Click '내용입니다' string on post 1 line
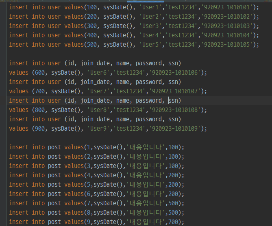The image size is (272, 226). tap(146, 147)
